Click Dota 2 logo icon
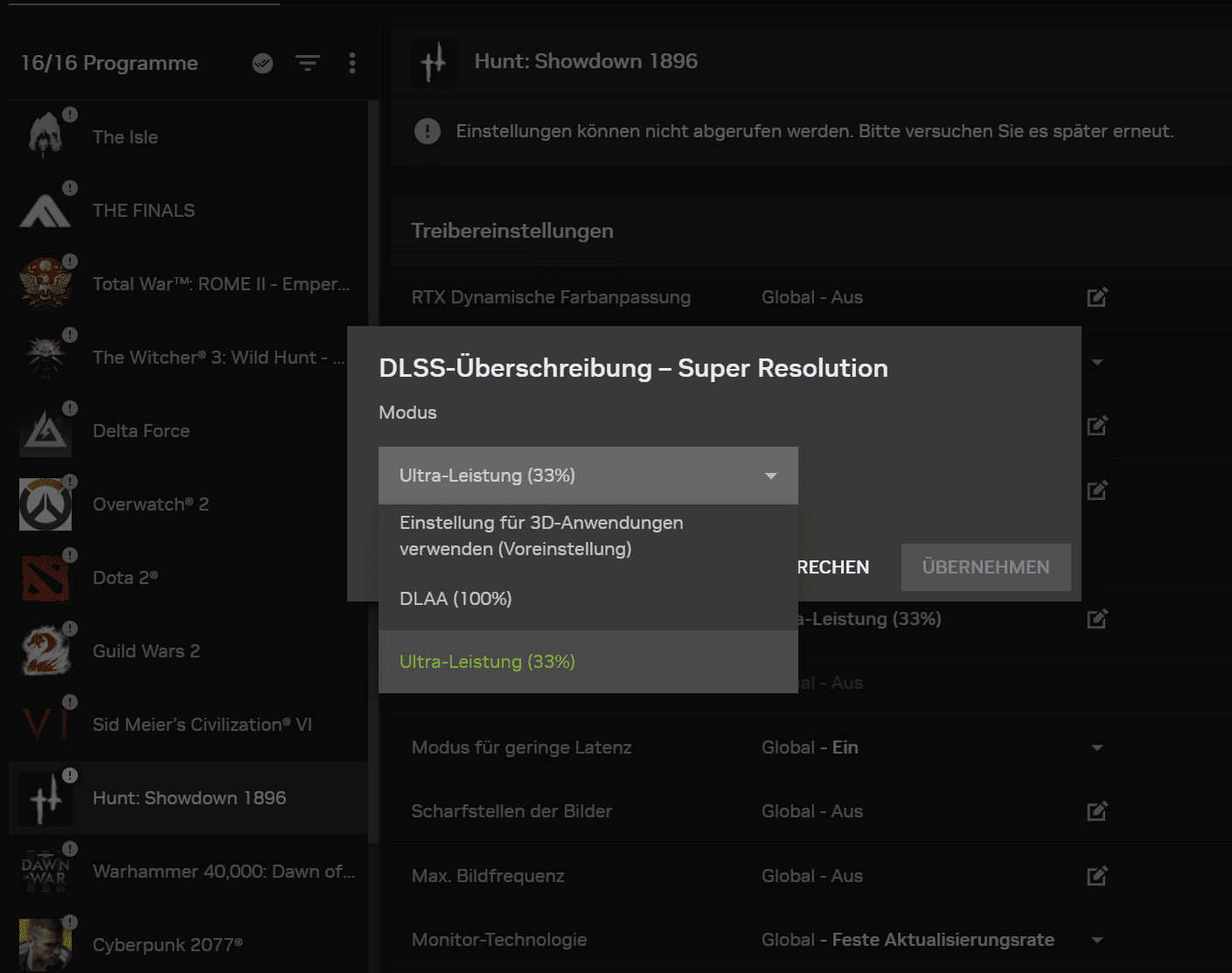The height and width of the screenshot is (973, 1232). pos(45,578)
